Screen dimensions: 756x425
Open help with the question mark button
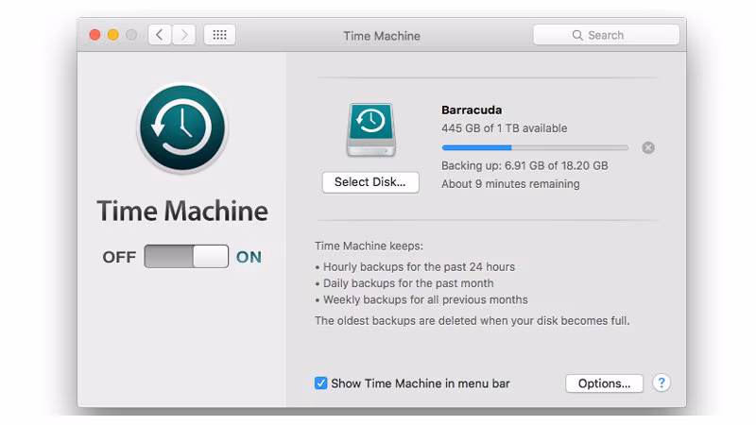point(661,383)
